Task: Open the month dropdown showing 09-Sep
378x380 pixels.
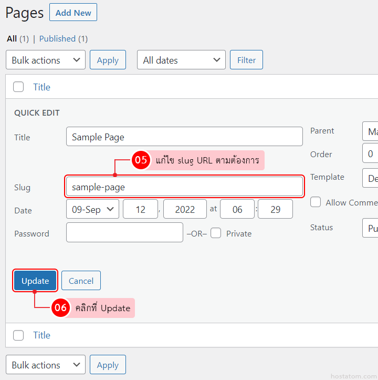Action: pyautogui.click(x=92, y=209)
